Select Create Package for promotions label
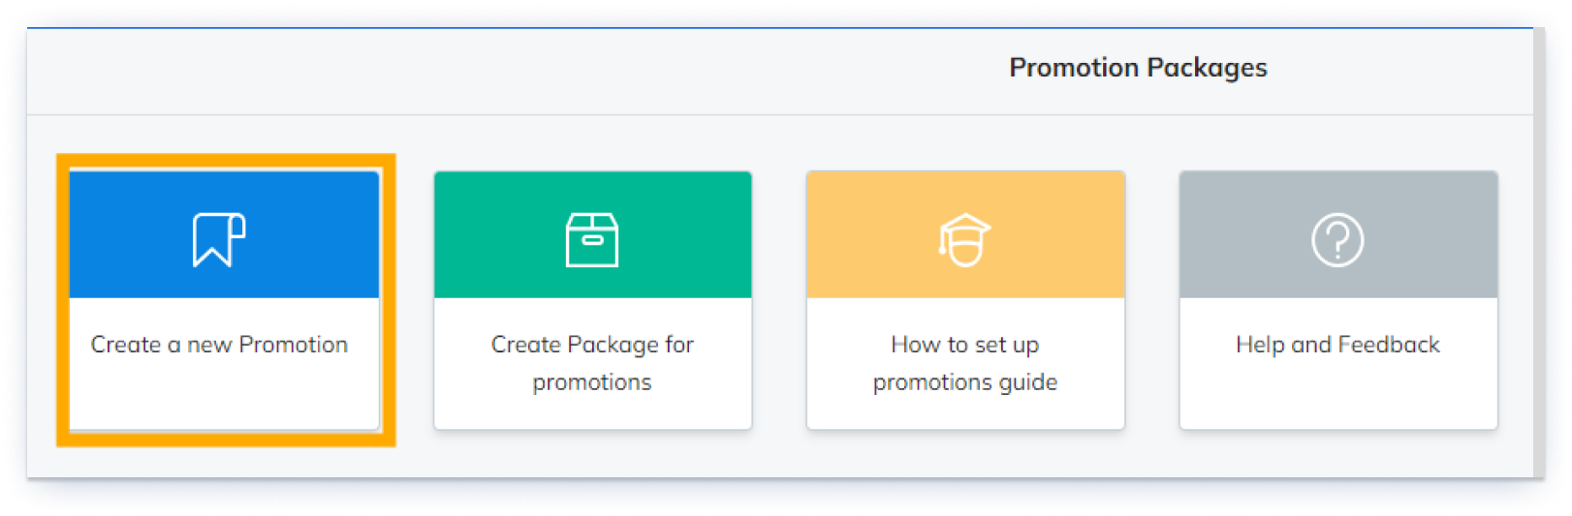The width and height of the screenshot is (1572, 516). click(x=592, y=363)
